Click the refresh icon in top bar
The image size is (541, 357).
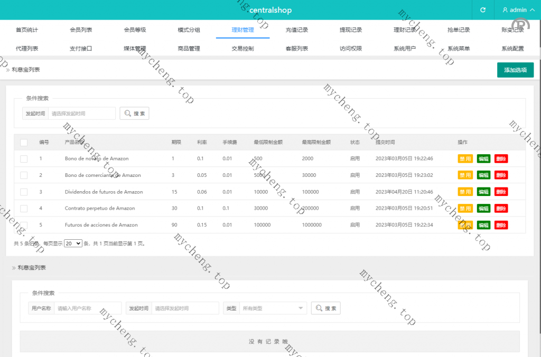(482, 10)
